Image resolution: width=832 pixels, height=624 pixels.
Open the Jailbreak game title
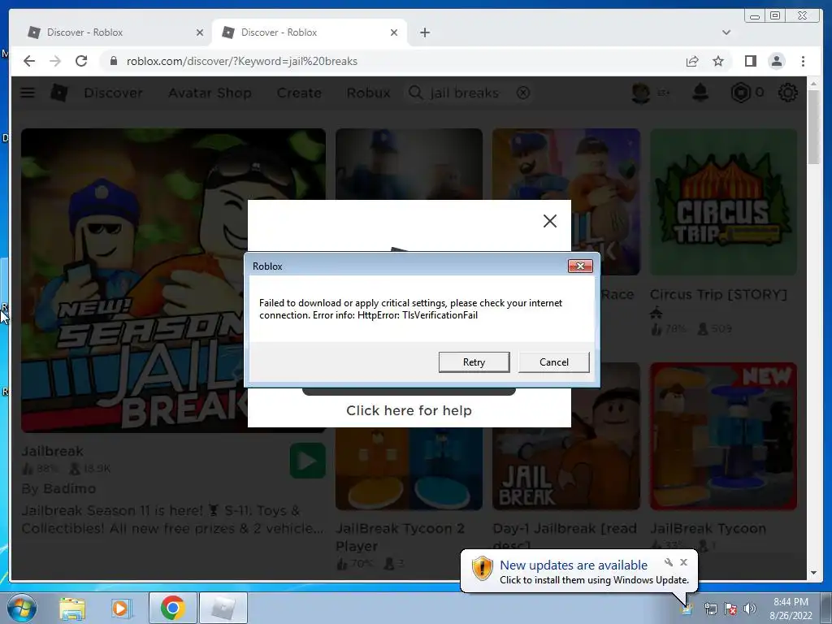[52, 451]
